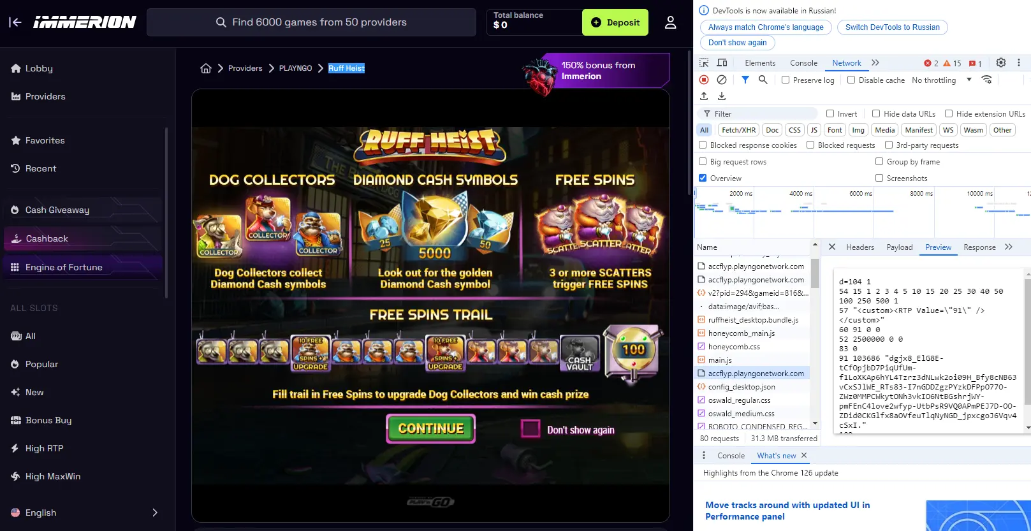Enable Preserve log checkbox
1031x531 pixels.
[x=786, y=80]
